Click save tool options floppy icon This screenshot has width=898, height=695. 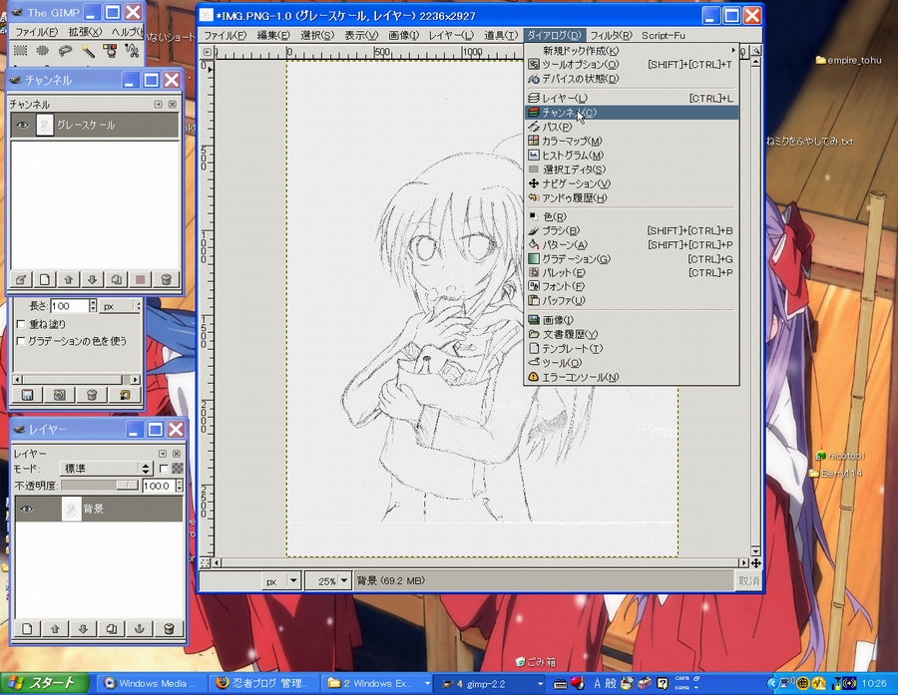coord(28,395)
